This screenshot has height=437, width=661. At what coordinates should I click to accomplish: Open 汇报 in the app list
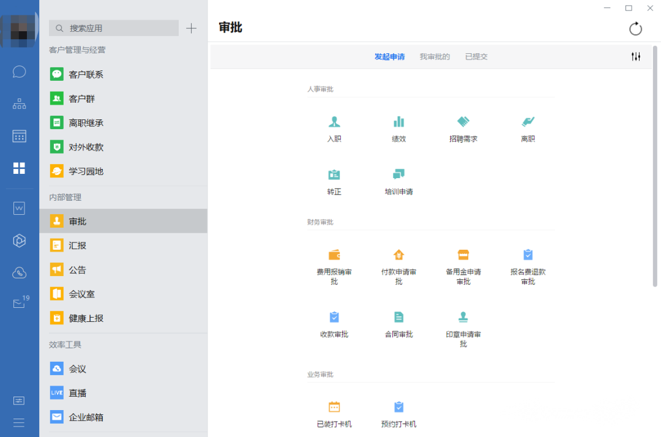(78, 245)
